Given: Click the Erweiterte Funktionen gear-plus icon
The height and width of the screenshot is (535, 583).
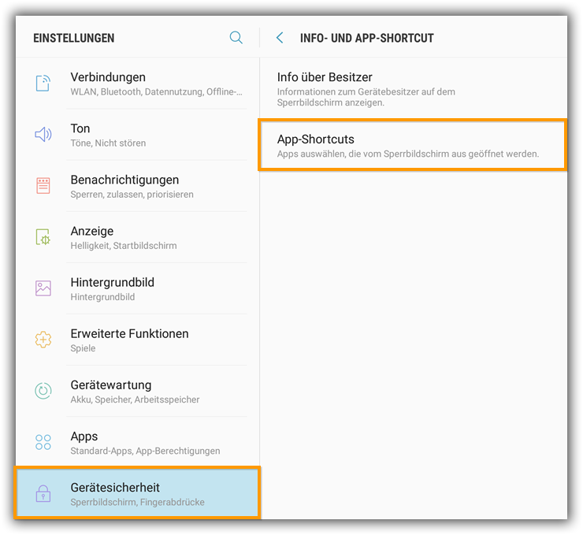Looking at the screenshot, I should click(43, 340).
